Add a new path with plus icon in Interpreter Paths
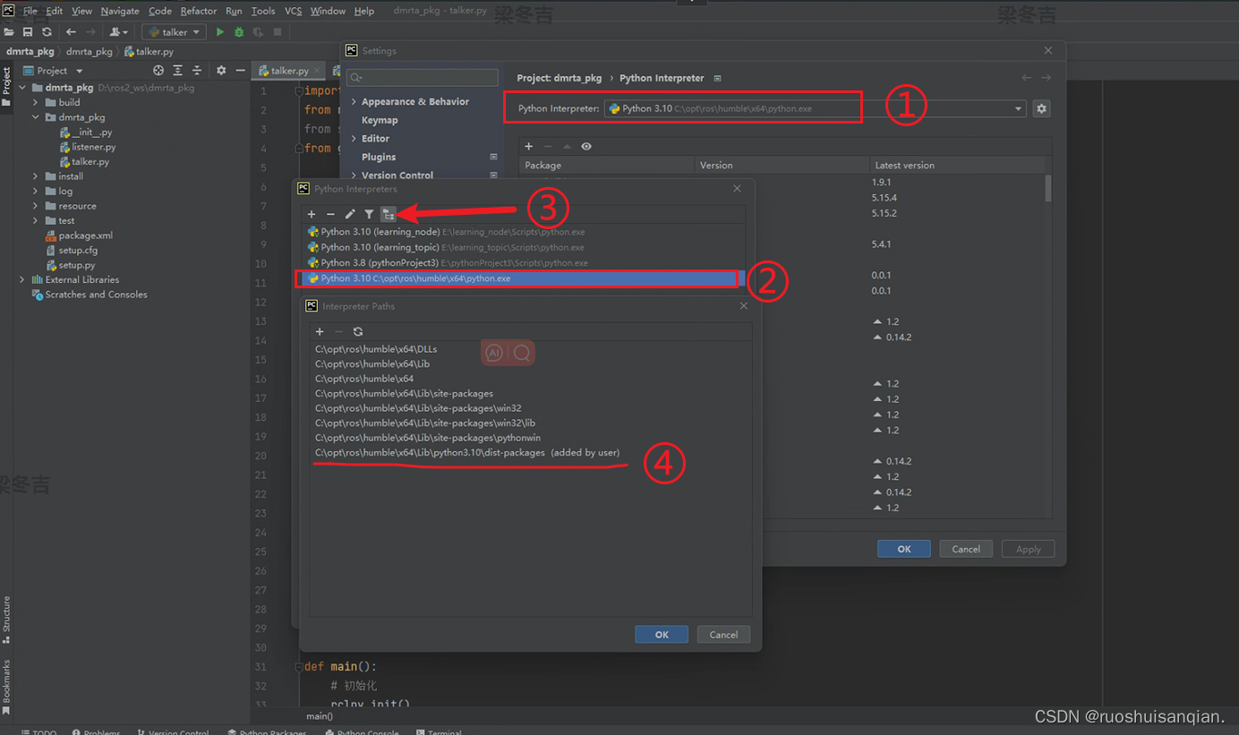 click(x=320, y=331)
